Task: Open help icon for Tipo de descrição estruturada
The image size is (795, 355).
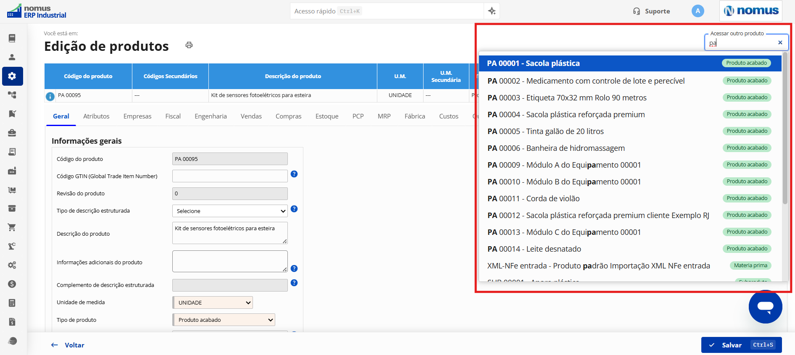Action: (x=294, y=209)
